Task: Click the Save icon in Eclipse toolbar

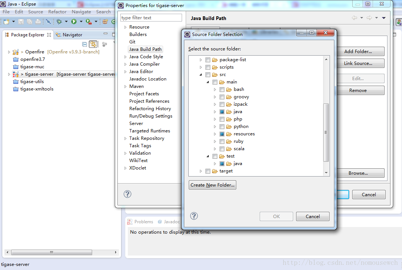Action: point(21,22)
